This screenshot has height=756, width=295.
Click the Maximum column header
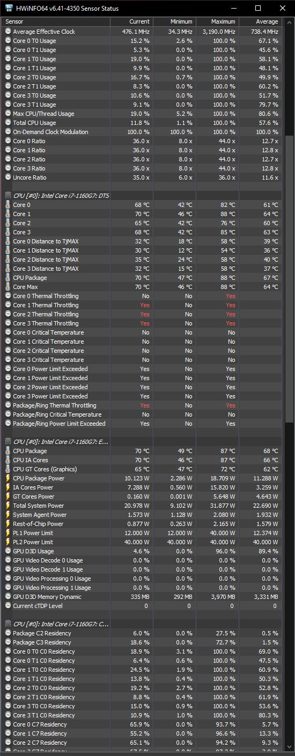(217, 21)
